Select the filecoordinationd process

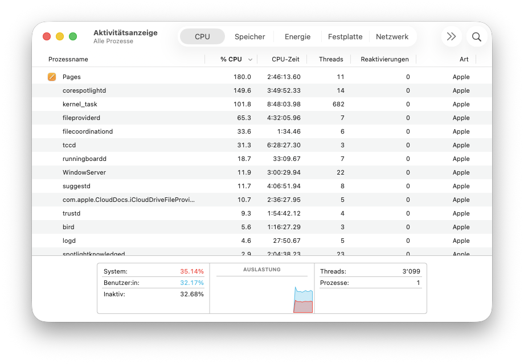262,131
